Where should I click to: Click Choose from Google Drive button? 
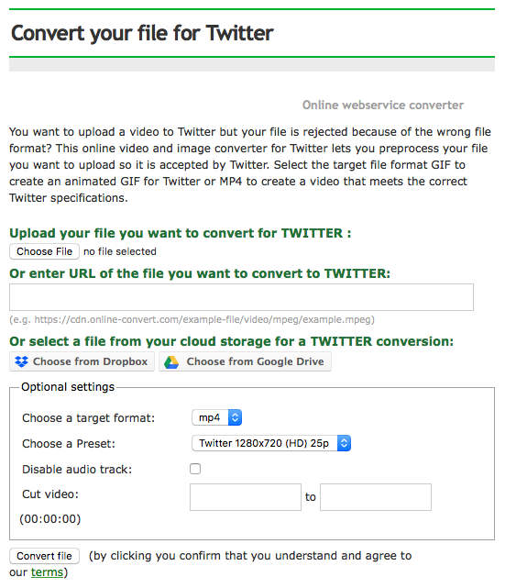coord(245,361)
